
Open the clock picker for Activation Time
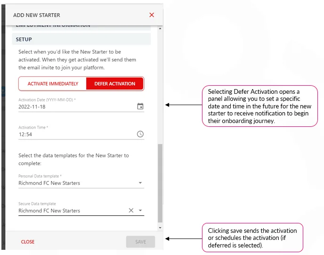point(140,134)
